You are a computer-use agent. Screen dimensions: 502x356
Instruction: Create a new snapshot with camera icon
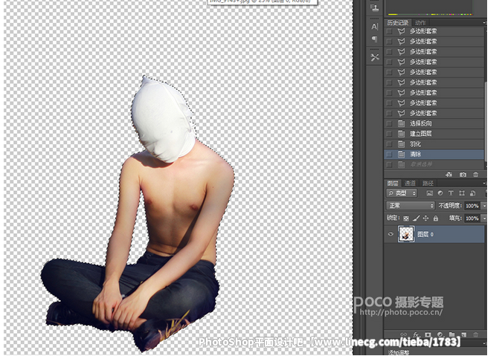(463, 175)
